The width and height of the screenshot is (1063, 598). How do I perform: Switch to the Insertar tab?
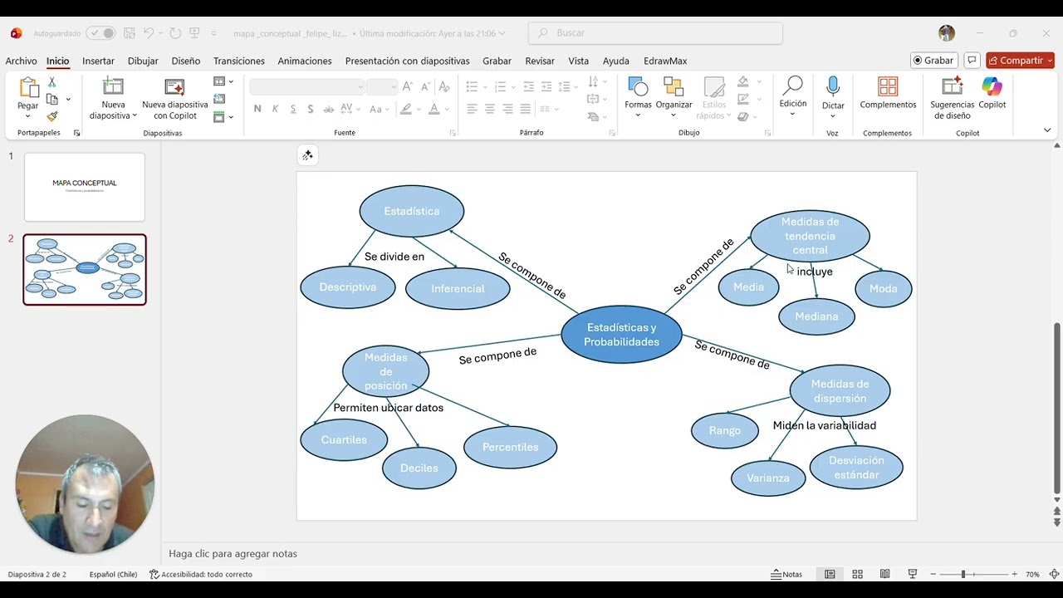[x=98, y=61]
